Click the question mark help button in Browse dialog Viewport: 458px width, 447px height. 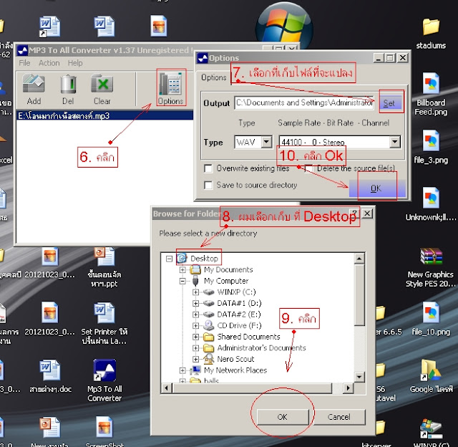click(354, 213)
